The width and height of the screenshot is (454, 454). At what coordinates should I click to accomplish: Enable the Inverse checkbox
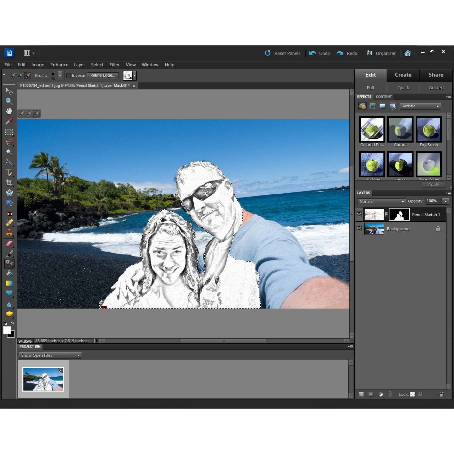69,76
